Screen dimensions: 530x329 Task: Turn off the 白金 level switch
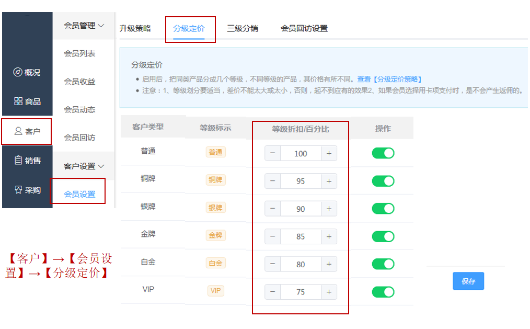coord(383,264)
